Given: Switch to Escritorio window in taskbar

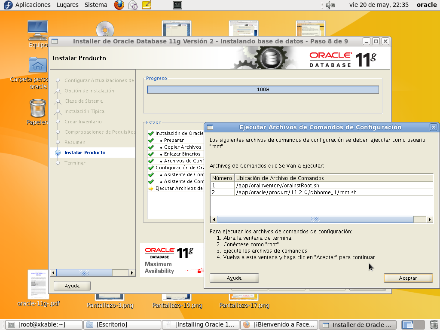Looking at the screenshot, I should (122, 325).
